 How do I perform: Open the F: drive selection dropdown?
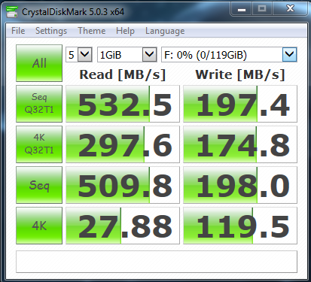coord(229,54)
